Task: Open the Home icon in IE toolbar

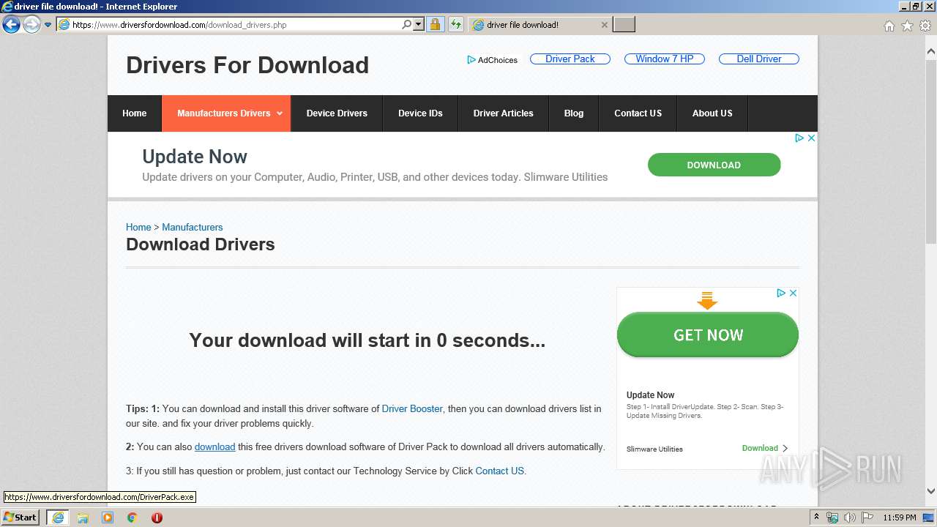Action: 889,26
